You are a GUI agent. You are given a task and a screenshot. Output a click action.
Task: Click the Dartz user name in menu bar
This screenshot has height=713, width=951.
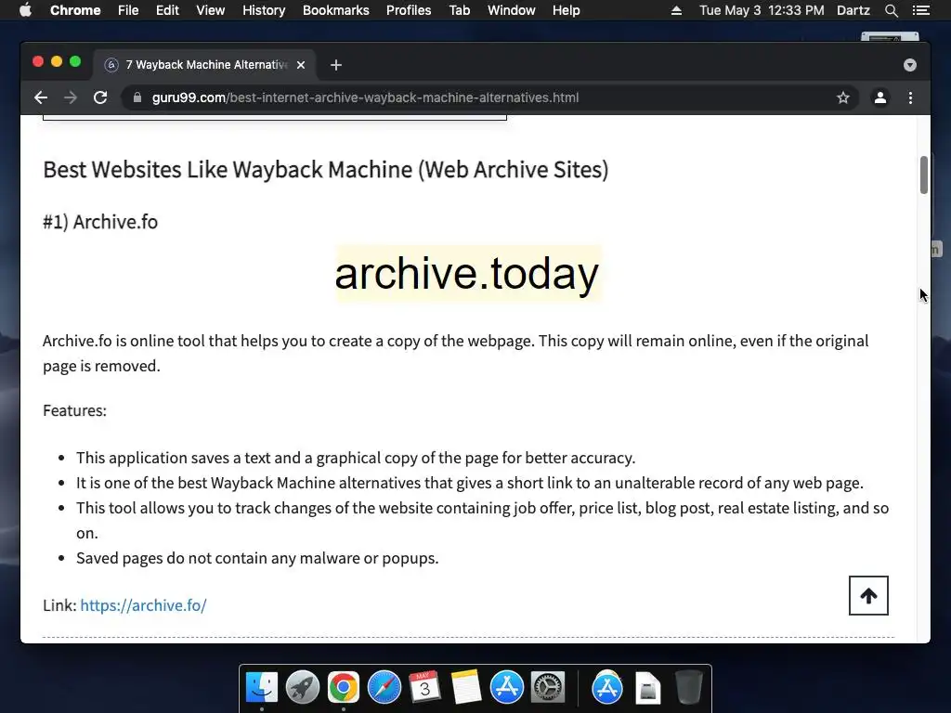tap(853, 10)
